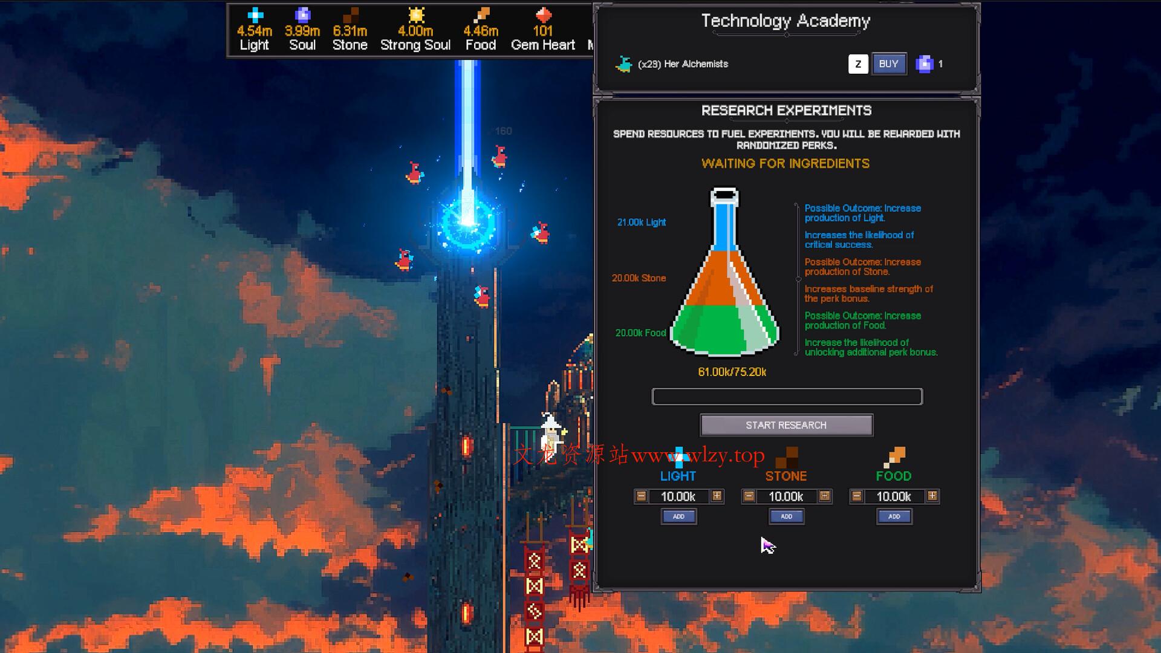Click the Her Alchemists unit icon
The width and height of the screenshot is (1161, 653).
623,64
